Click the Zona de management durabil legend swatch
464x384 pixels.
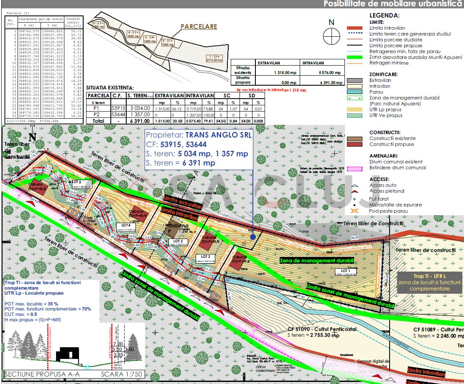tap(354, 98)
